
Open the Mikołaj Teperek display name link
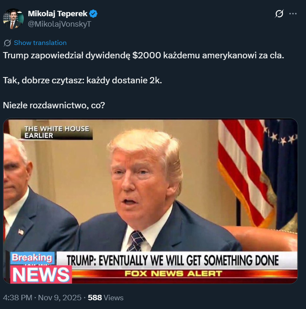[x=58, y=14]
